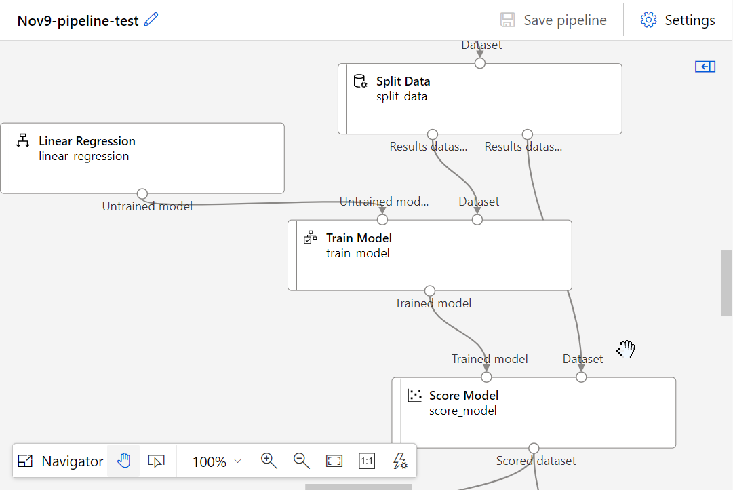The width and height of the screenshot is (733, 490).
Task: Click the Trained model output port
Action: click(429, 291)
